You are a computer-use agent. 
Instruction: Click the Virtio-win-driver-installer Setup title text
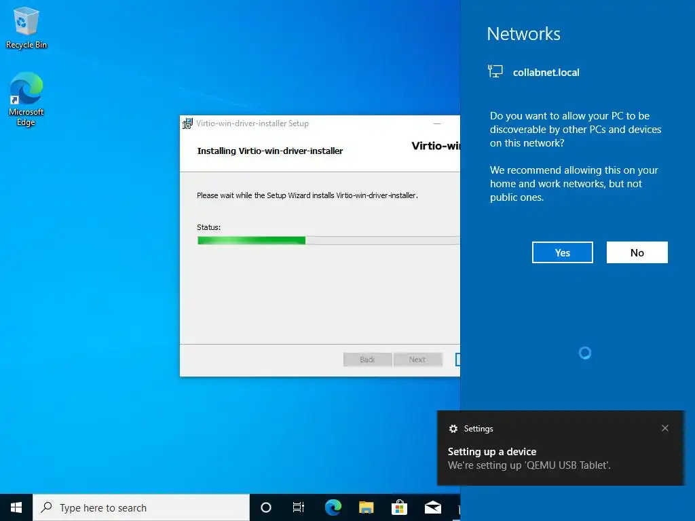click(x=252, y=123)
